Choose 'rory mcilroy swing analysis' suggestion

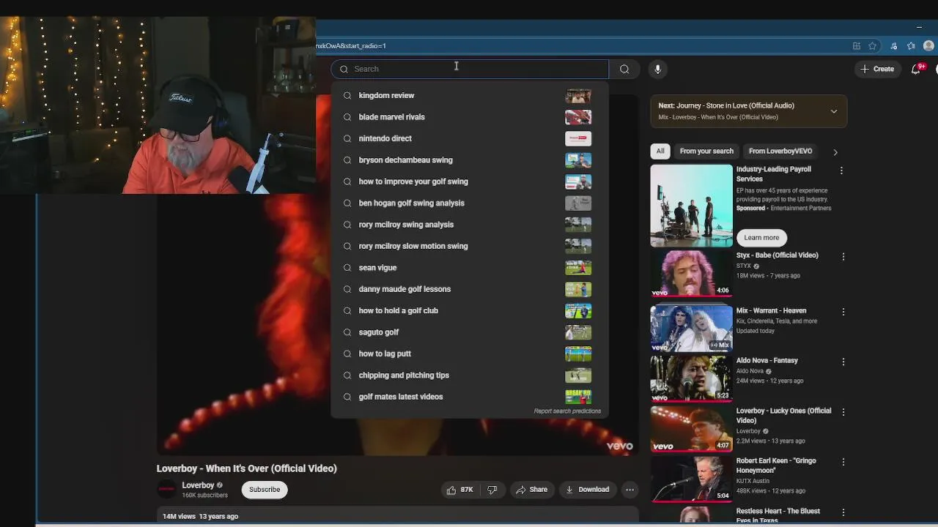pos(470,225)
